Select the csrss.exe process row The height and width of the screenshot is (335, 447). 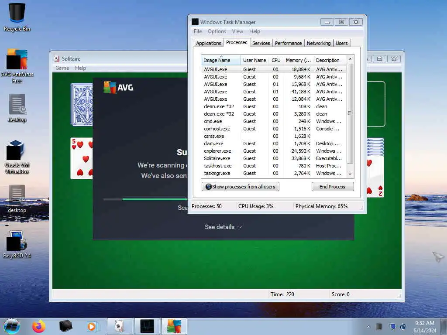pos(273,136)
